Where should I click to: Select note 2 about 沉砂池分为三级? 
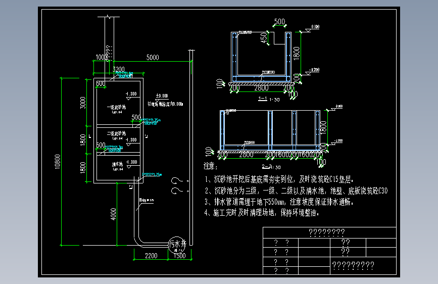coord(296,191)
